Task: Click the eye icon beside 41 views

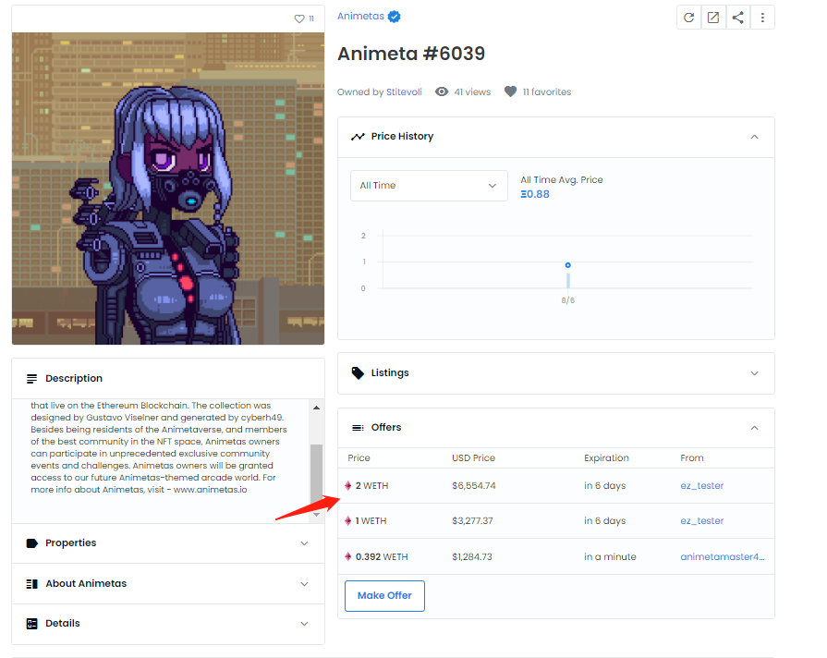Action: pyautogui.click(x=442, y=91)
